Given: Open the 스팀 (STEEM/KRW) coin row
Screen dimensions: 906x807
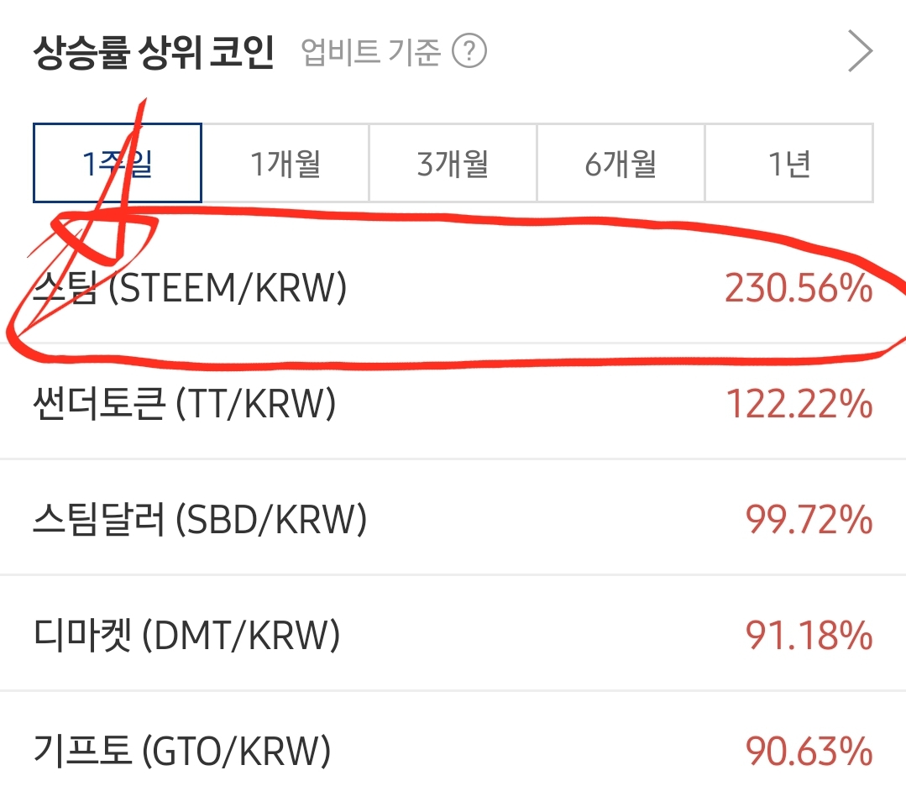Looking at the screenshot, I should 453,287.
